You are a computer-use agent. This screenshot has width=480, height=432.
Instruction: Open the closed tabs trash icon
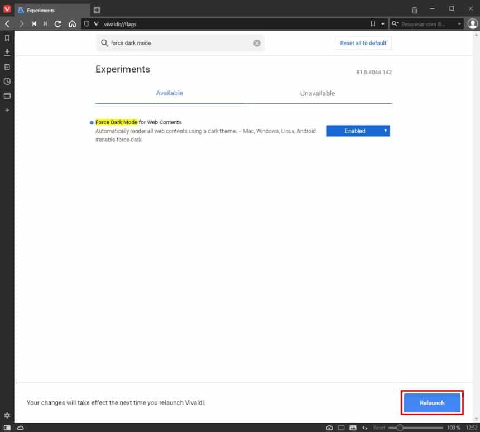tap(415, 10)
